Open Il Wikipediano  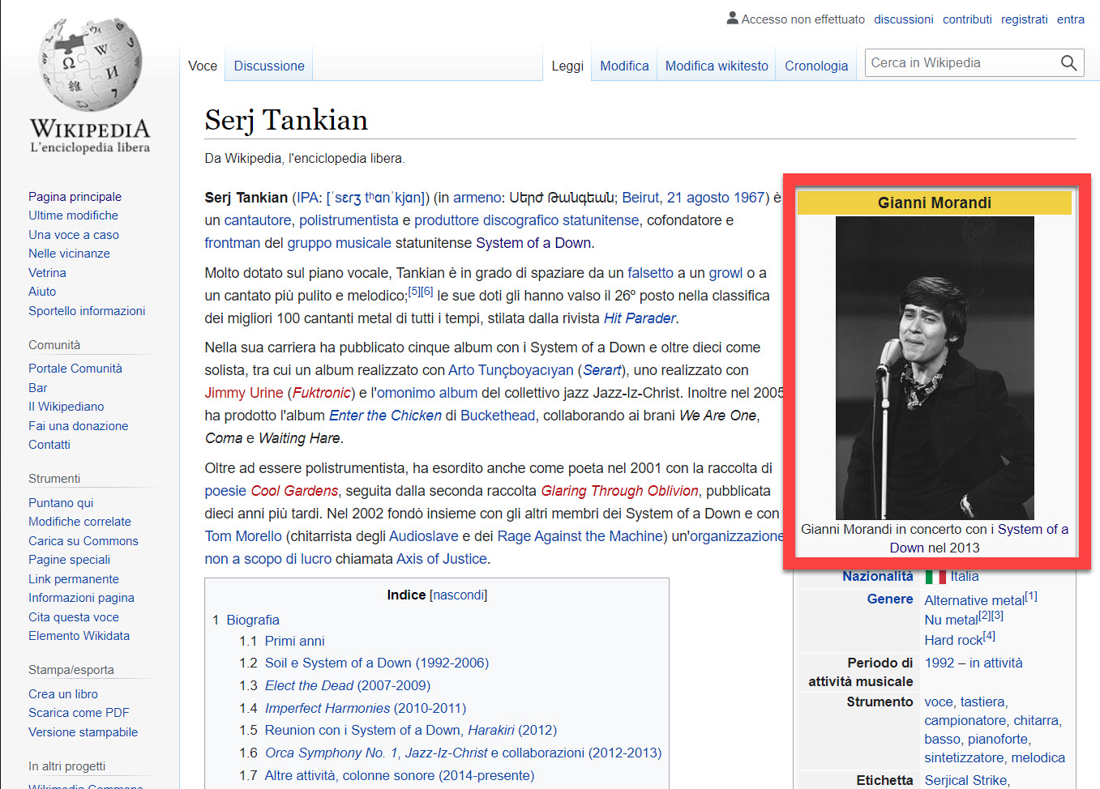point(66,407)
